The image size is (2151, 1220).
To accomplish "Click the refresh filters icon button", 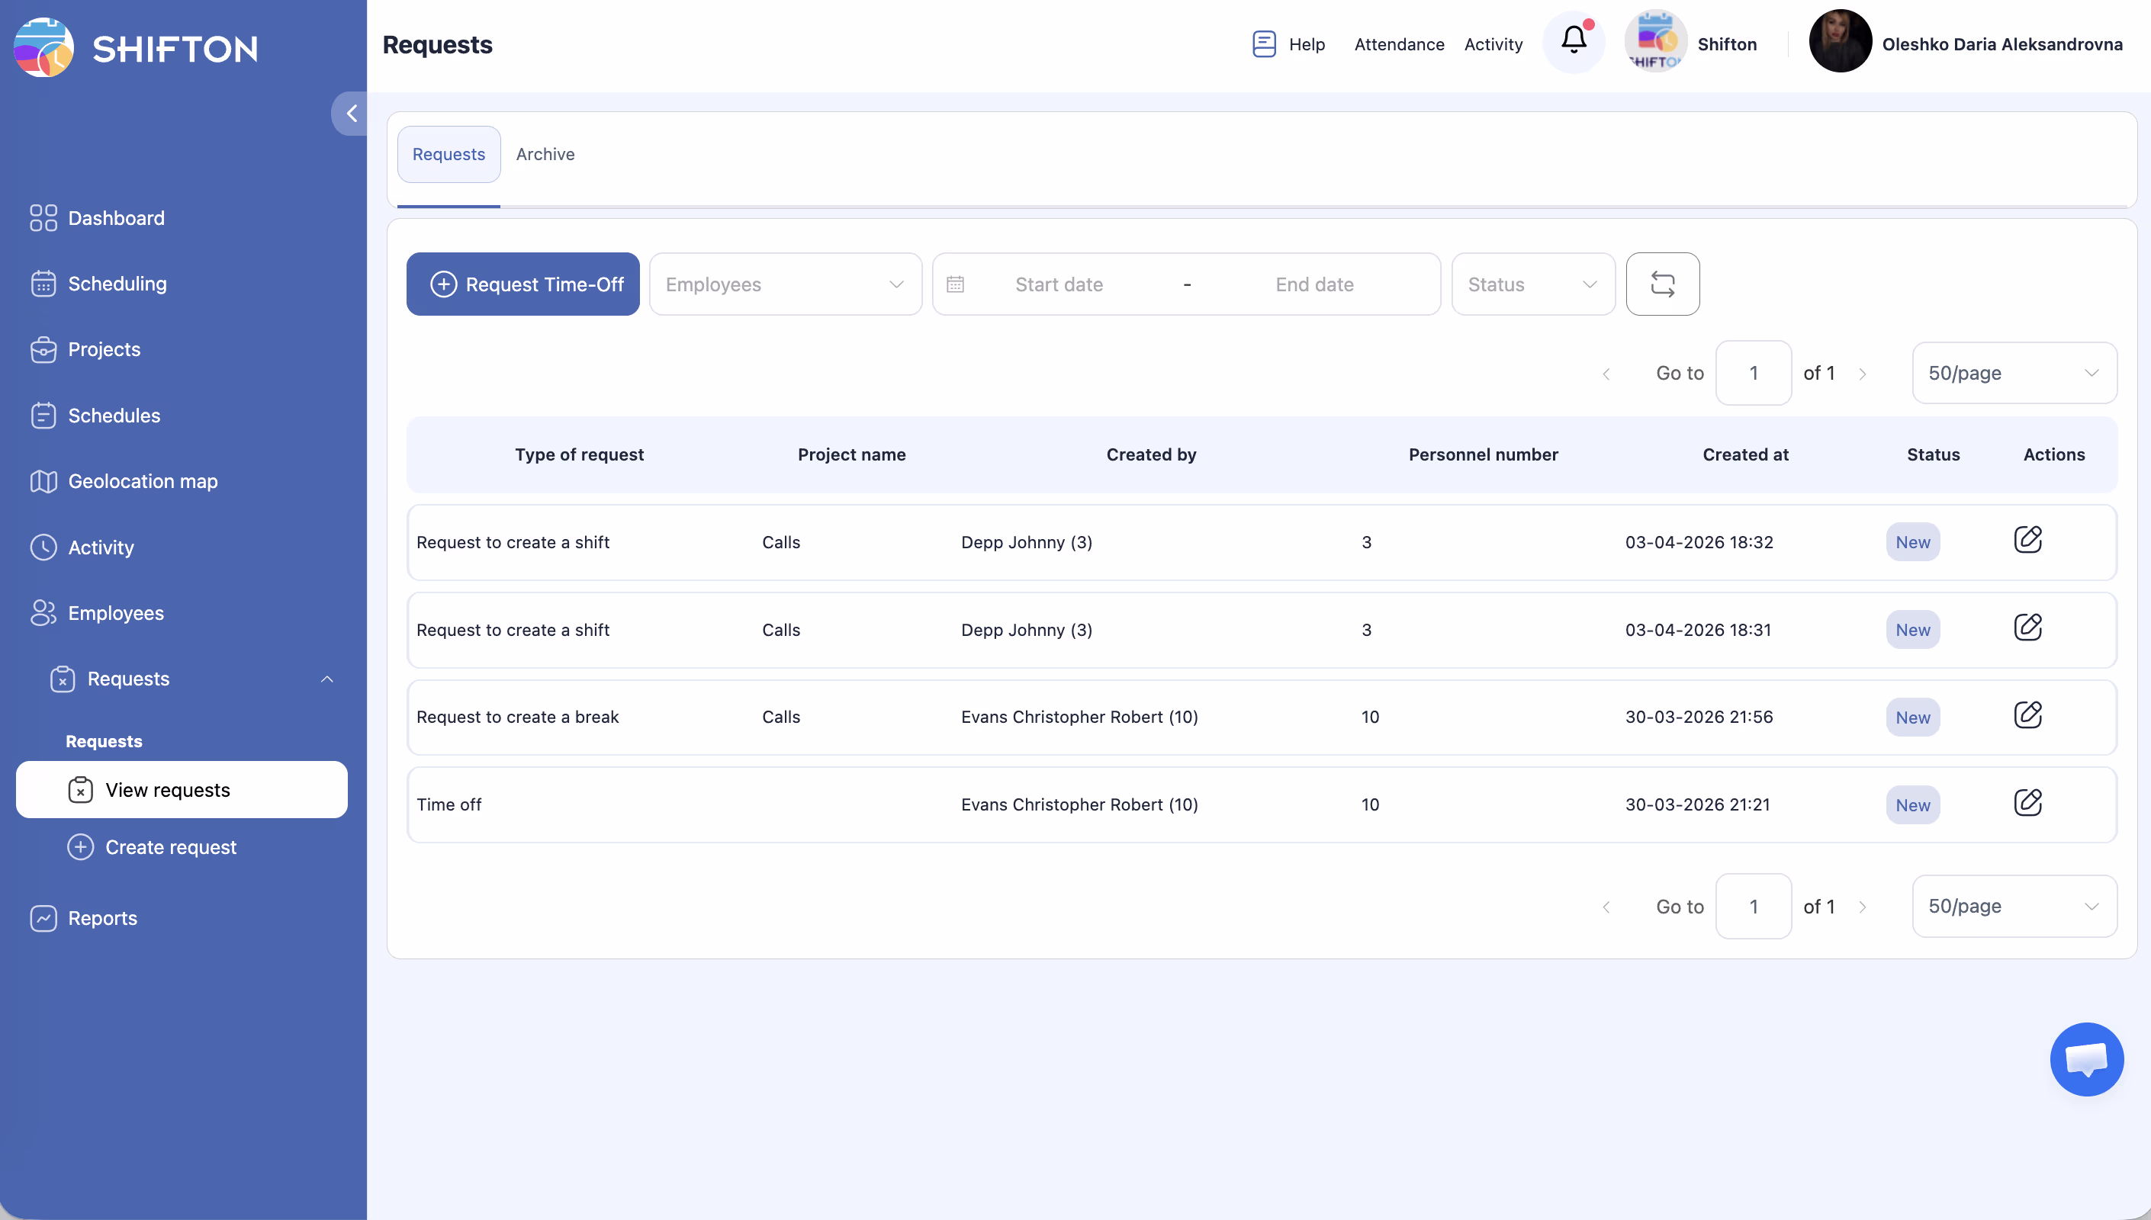I will click(1661, 284).
